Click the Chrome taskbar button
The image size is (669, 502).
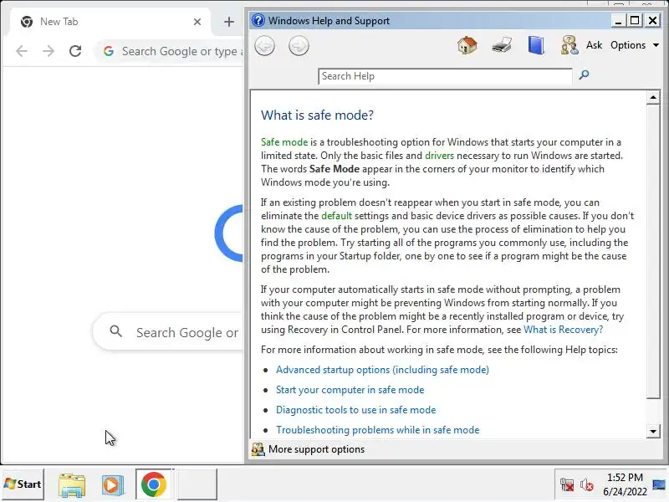(x=154, y=484)
